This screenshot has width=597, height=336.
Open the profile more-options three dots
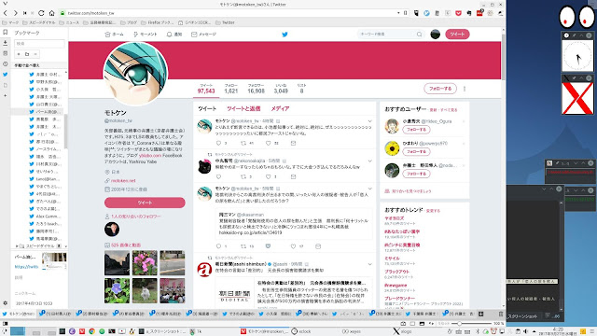click(465, 89)
